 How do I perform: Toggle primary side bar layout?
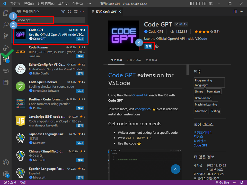pos(192,4)
